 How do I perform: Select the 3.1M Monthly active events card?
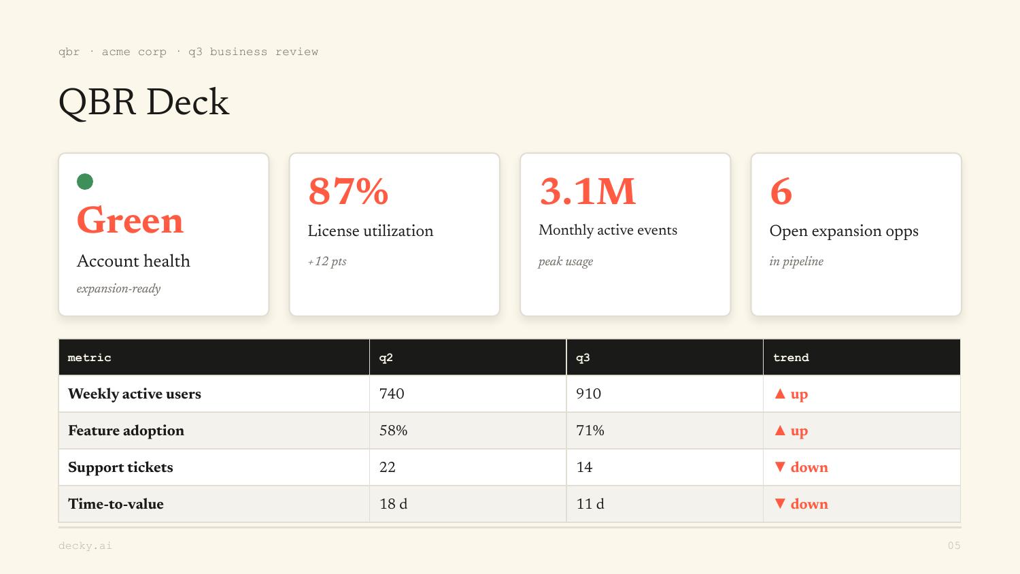tap(626, 235)
